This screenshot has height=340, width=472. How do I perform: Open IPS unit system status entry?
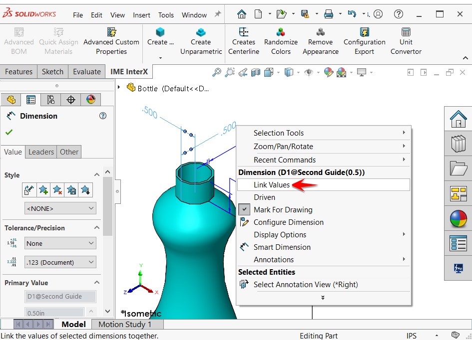click(411, 336)
